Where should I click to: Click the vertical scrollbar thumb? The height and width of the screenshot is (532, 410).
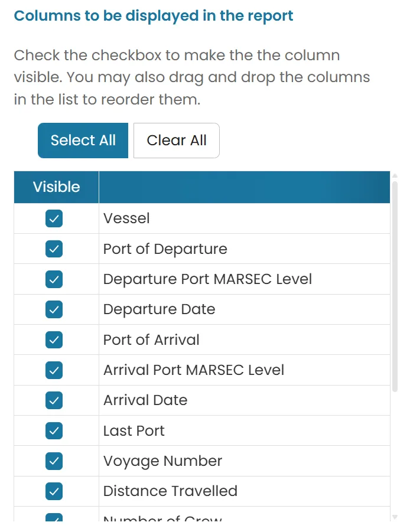point(395,287)
